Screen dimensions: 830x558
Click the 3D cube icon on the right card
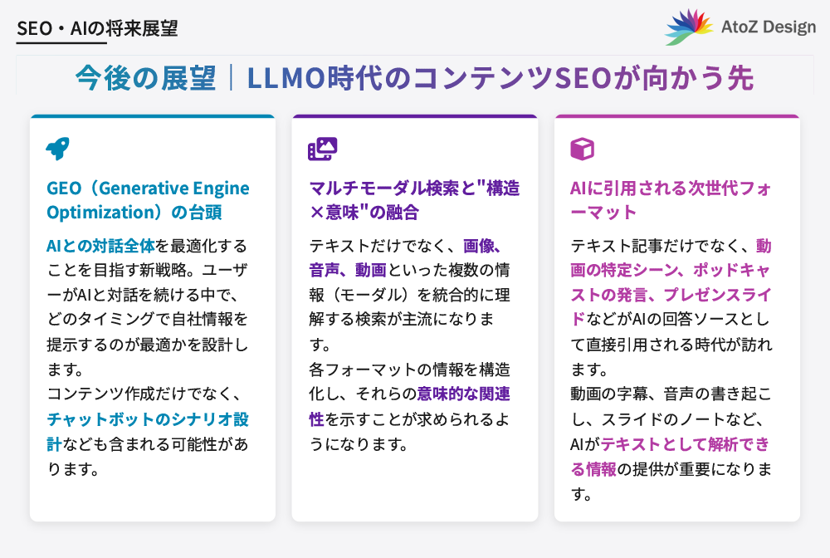583,149
